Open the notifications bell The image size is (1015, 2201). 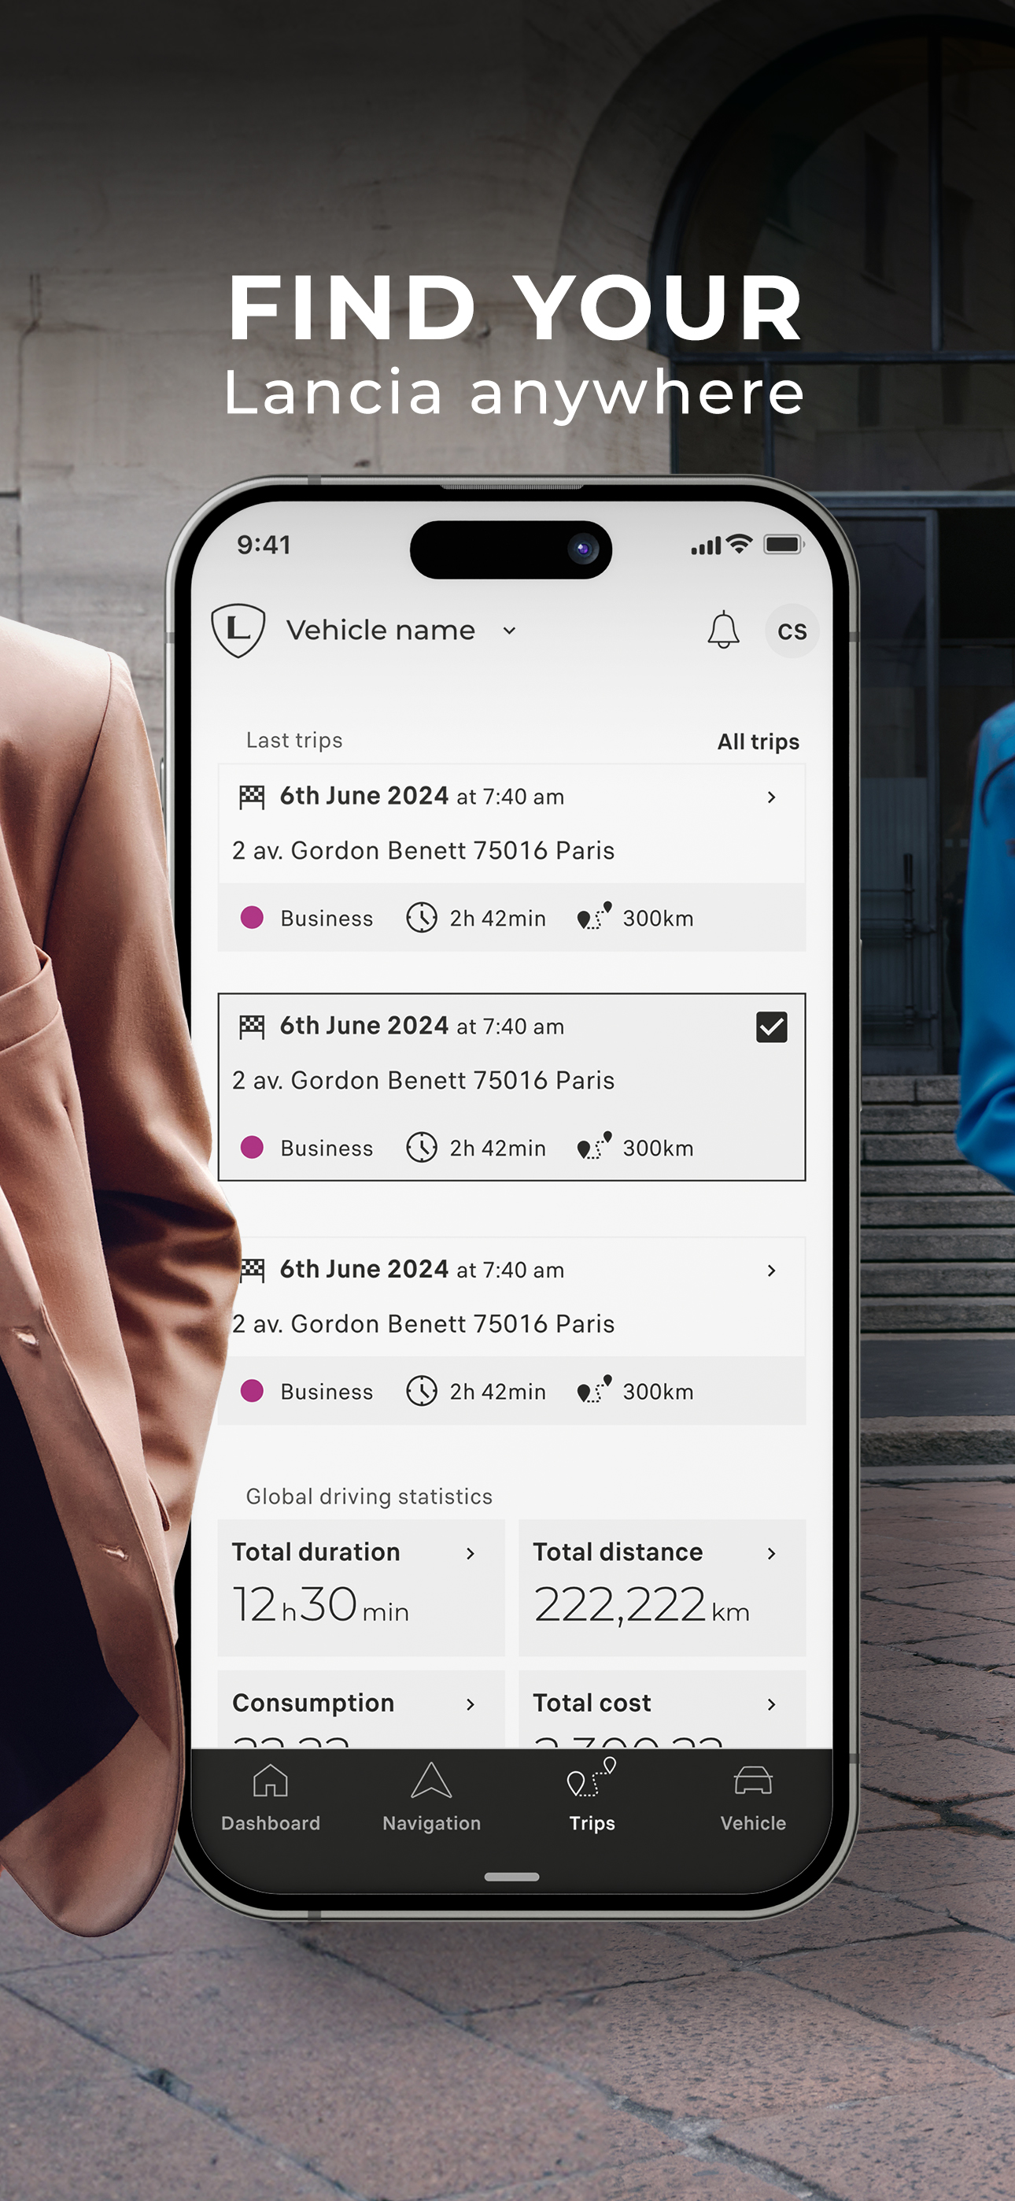(723, 631)
